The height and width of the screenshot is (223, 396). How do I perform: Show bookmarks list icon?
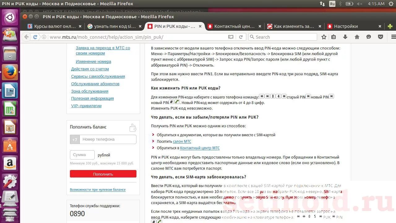pyautogui.click(x=334, y=37)
